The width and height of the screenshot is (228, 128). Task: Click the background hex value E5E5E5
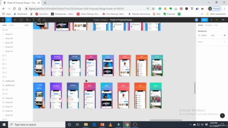[x=204, y=36]
